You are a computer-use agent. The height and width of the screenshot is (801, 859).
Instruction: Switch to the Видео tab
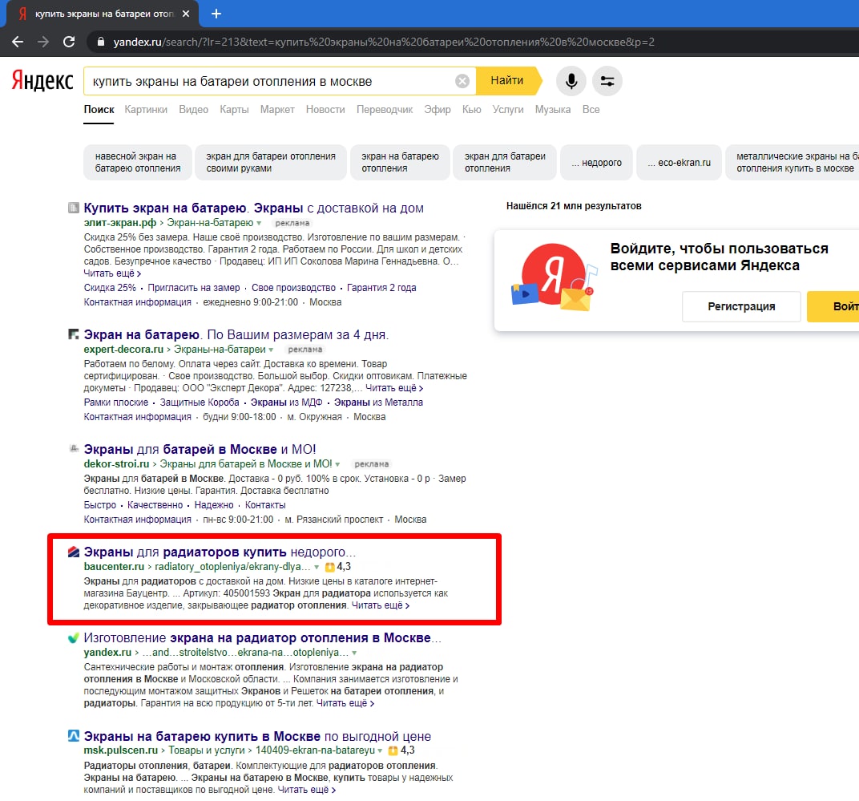click(x=193, y=109)
